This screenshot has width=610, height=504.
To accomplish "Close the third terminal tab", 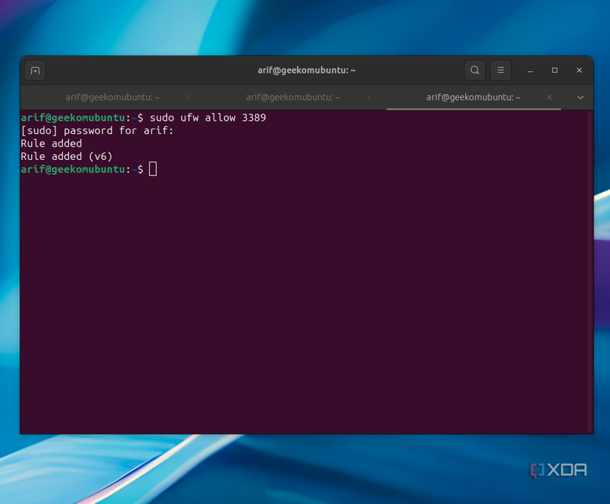I will [549, 98].
